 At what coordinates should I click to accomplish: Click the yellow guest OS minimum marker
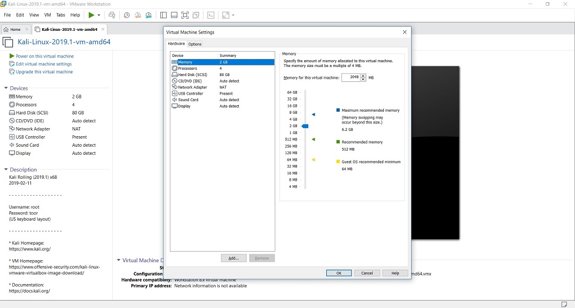pyautogui.click(x=314, y=160)
